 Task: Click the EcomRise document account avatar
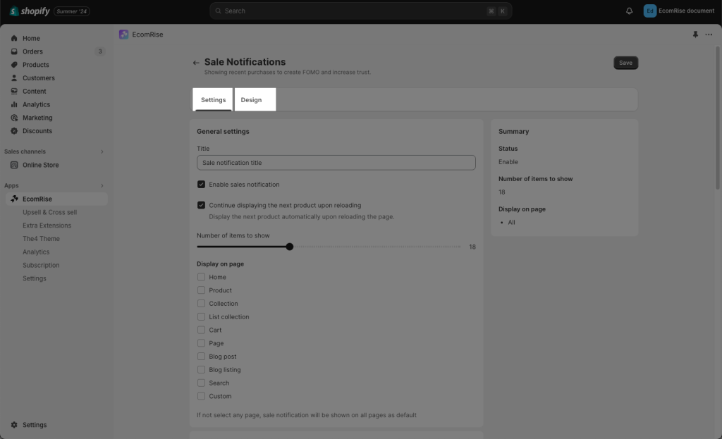649,11
